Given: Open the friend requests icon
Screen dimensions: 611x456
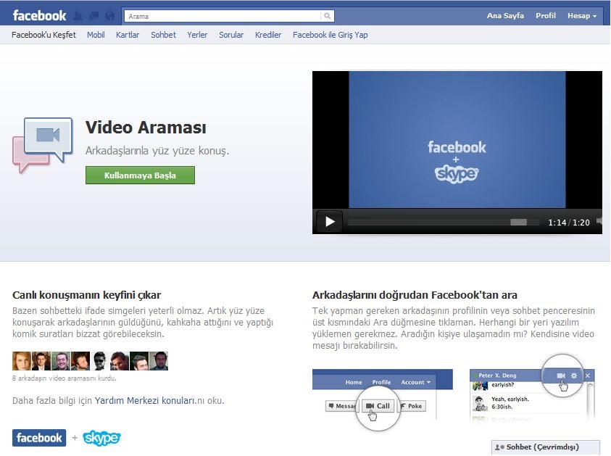Looking at the screenshot, I should pos(78,16).
